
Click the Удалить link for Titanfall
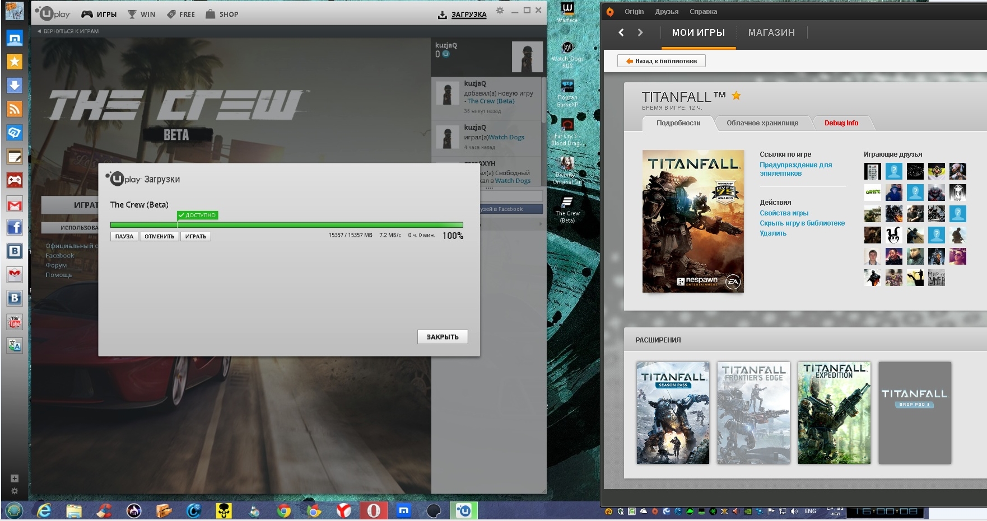773,233
